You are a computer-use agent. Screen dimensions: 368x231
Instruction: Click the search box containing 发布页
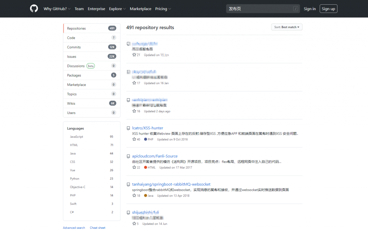[263, 9]
